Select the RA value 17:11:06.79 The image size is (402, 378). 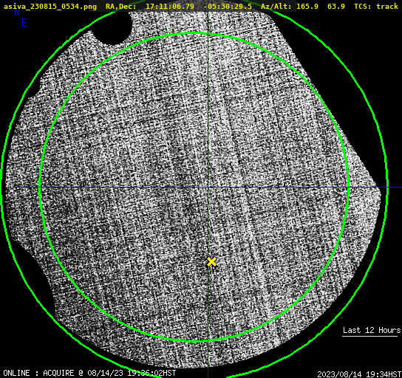[x=170, y=6]
